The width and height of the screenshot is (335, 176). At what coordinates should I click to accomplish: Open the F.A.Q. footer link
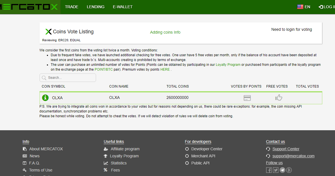pos(34,163)
